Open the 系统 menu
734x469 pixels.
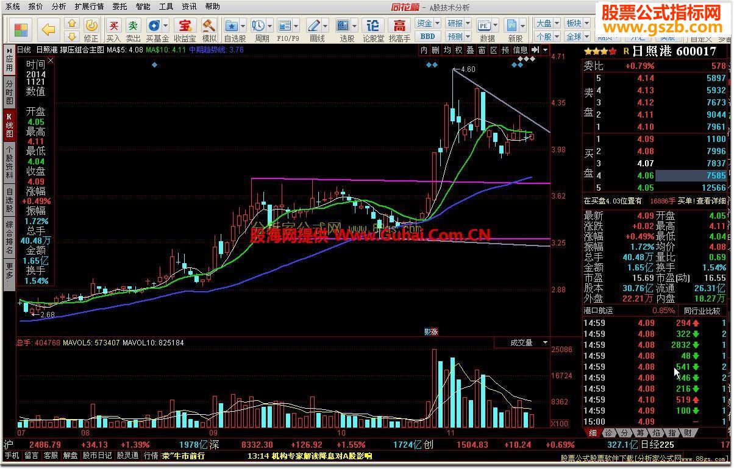tap(12, 7)
